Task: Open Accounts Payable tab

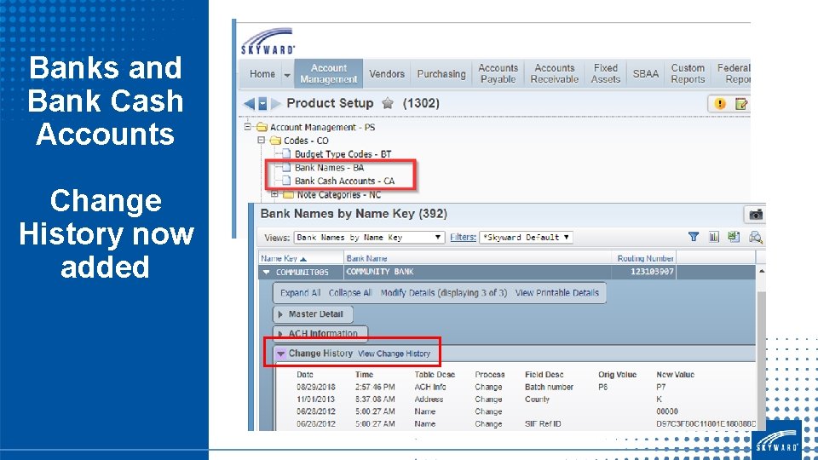Action: tap(498, 73)
